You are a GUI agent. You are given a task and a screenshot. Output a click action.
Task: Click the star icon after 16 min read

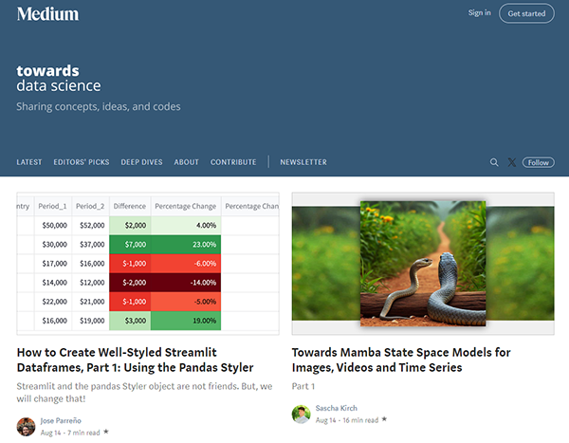click(384, 419)
